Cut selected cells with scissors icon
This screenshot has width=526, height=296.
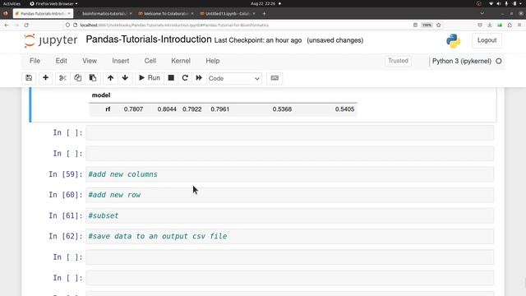[x=62, y=78]
